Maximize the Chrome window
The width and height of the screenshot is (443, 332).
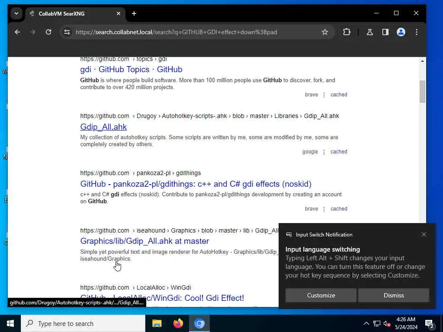coord(396,13)
